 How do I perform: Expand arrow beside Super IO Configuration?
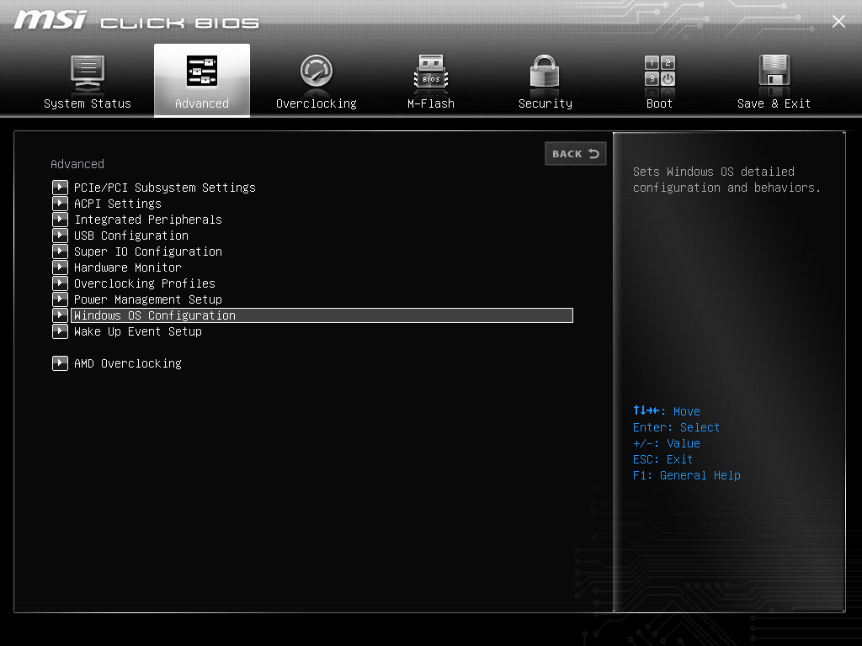pos(60,251)
